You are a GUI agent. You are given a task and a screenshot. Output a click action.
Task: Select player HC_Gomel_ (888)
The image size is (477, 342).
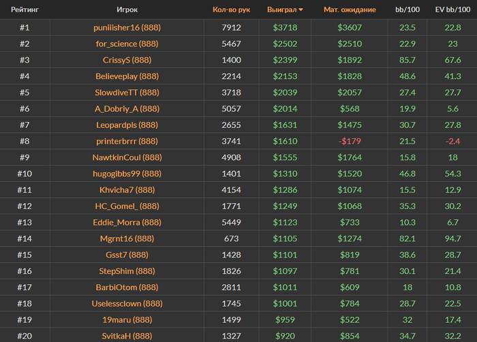(127, 206)
